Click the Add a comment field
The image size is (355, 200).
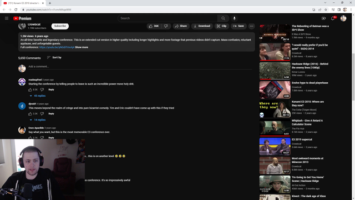140,67
